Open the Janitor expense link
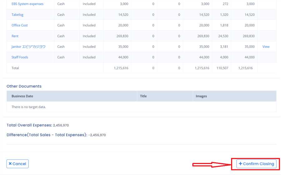 (28, 46)
